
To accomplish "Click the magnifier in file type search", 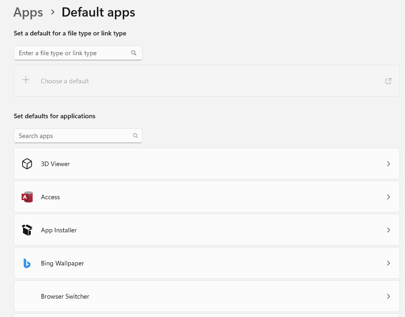I will click(133, 53).
